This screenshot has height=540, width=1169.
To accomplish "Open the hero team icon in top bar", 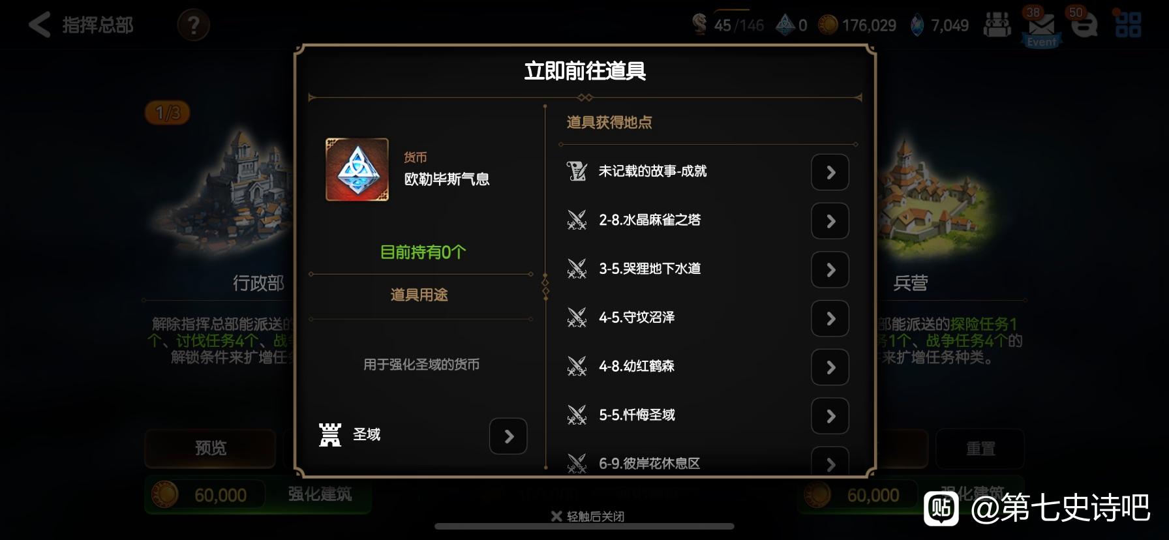I will [x=997, y=25].
